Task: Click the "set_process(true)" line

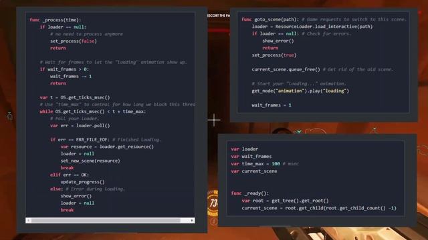Action: [274, 55]
